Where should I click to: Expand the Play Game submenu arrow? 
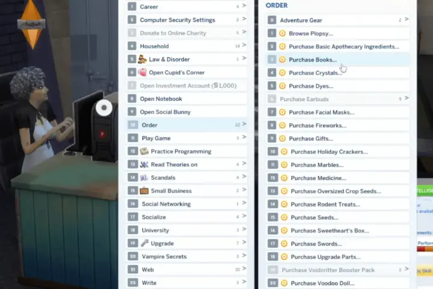(x=244, y=137)
